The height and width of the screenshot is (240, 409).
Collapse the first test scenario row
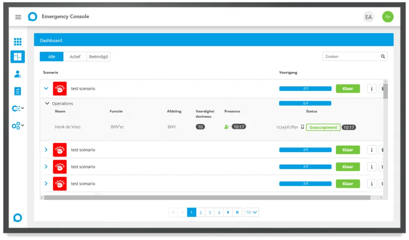click(x=46, y=88)
